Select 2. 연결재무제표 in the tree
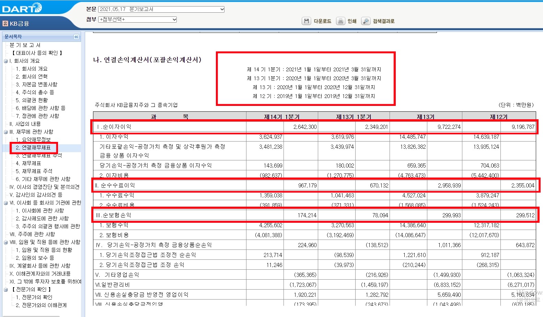Image resolution: width=543 pixels, height=317 pixels. (x=33, y=147)
